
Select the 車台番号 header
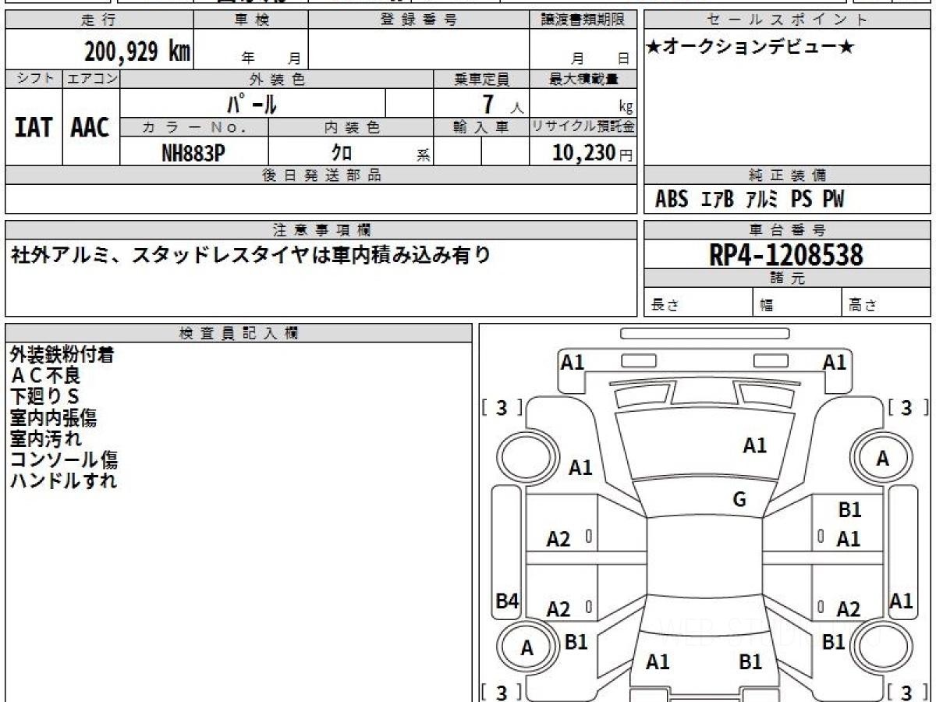point(787,230)
